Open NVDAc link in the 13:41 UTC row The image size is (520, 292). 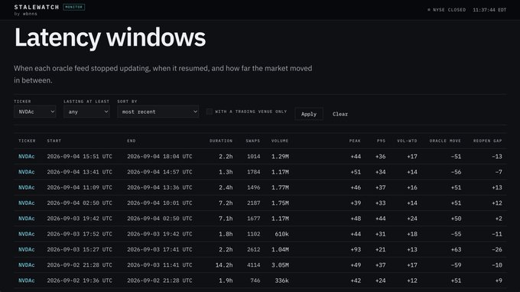tap(27, 172)
